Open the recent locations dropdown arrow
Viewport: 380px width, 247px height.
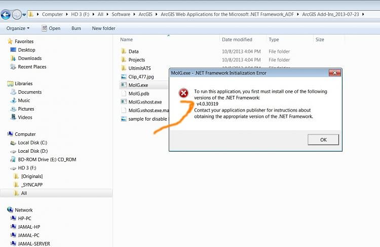[24, 15]
